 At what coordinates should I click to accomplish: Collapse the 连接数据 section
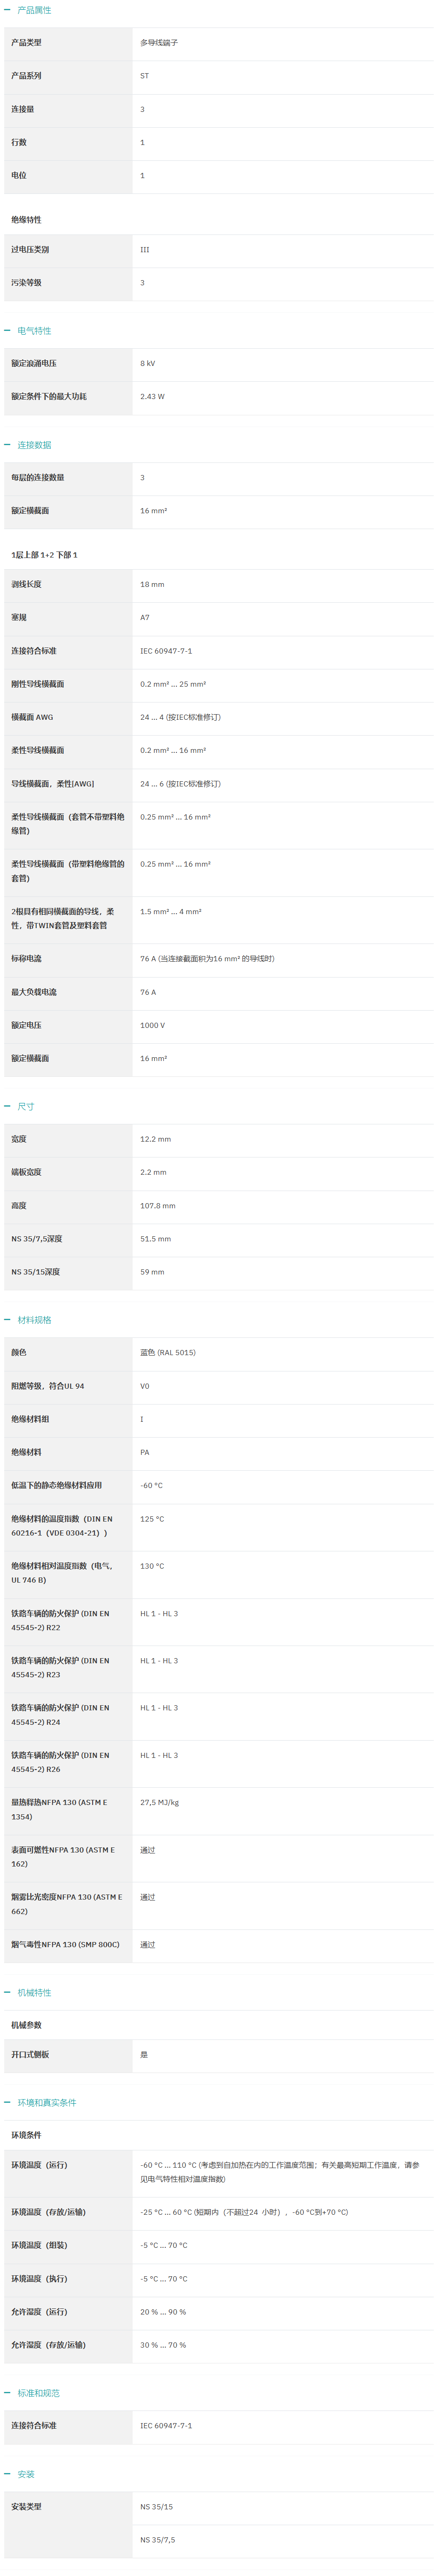pyautogui.click(x=7, y=445)
